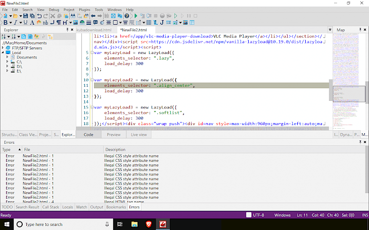Collapse the Local tree node

coord(4,52)
